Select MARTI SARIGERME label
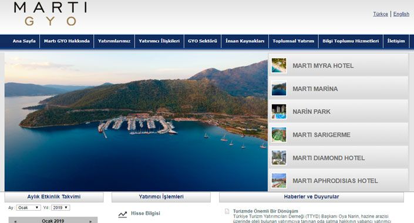Image resolution: width=414 pixels, height=223 pixels. tap(321, 135)
